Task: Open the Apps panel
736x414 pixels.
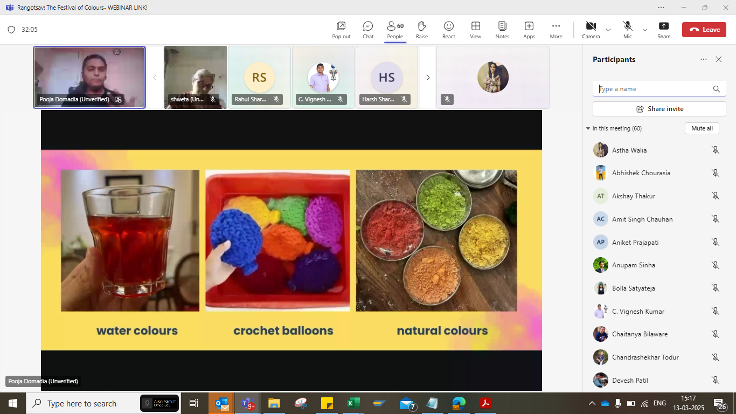Action: 529,29
